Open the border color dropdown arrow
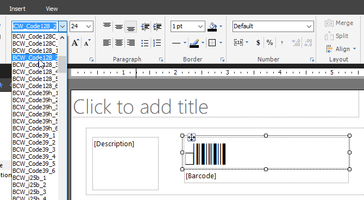The image size is (364, 200). tap(203, 43)
